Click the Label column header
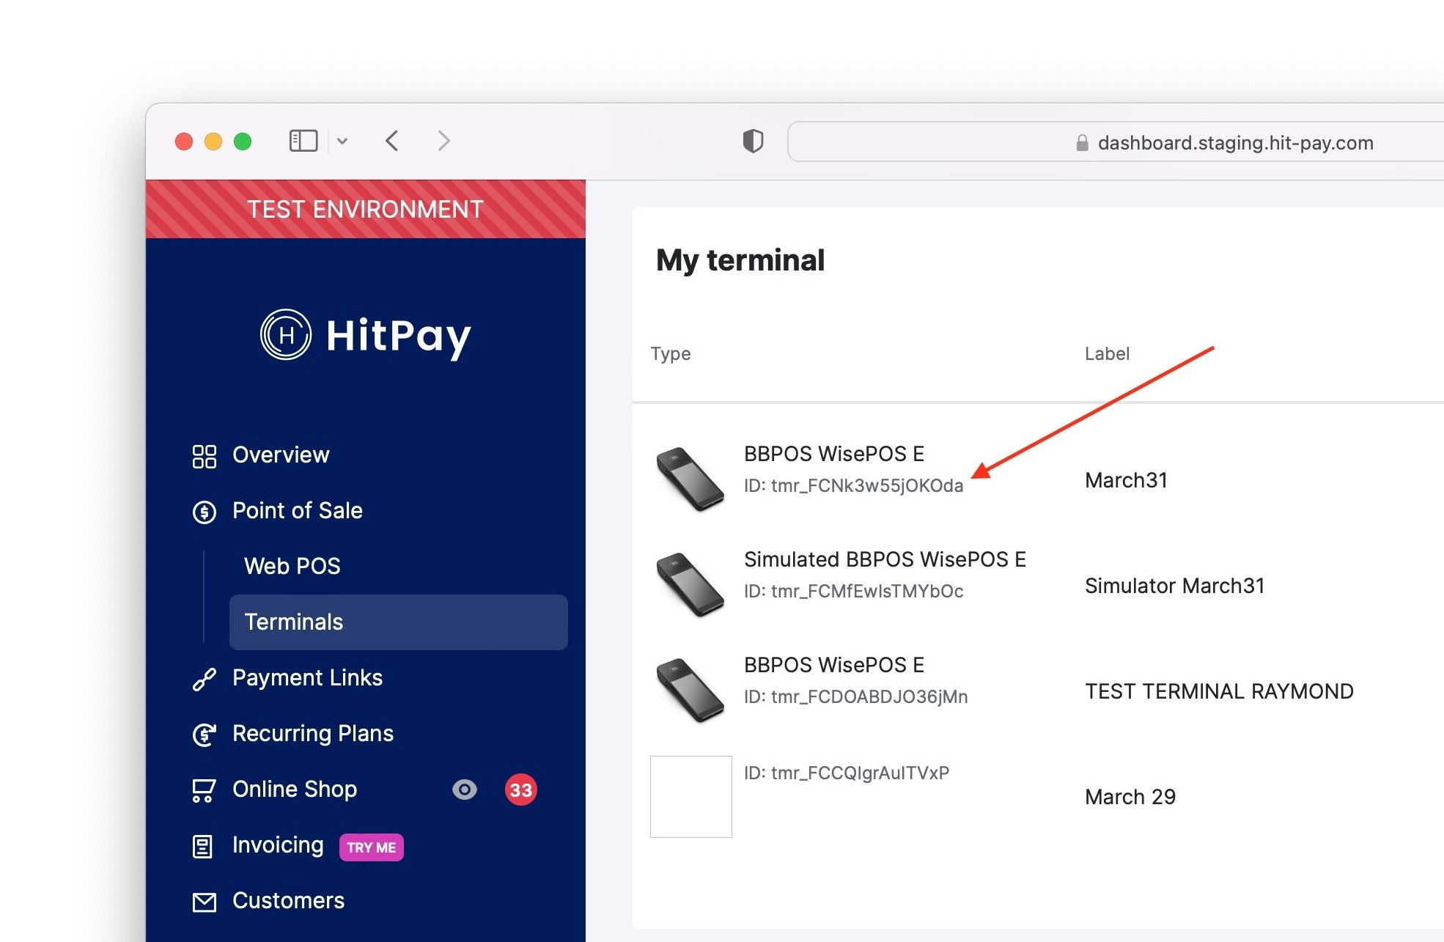1444x942 pixels. click(x=1107, y=354)
